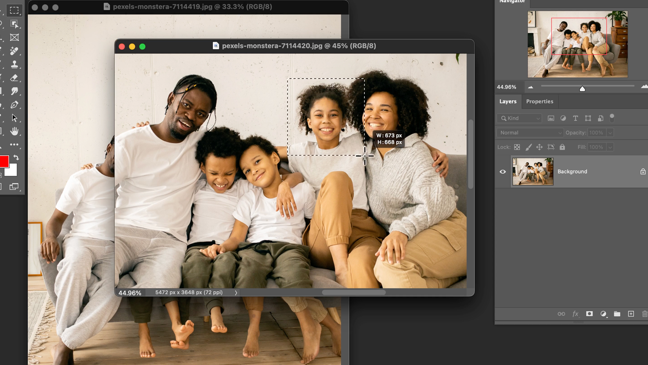Click the vertical scrollbar of front document
The image size is (648, 365).
coord(470,154)
